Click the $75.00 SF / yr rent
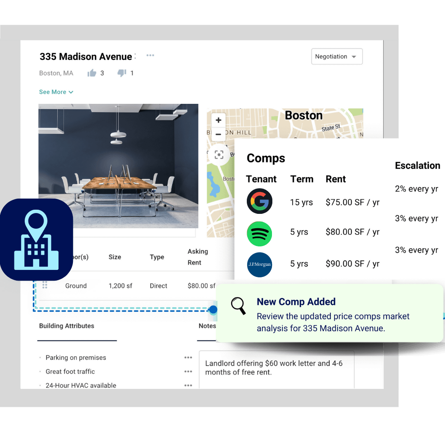The image size is (445, 445). (x=352, y=202)
